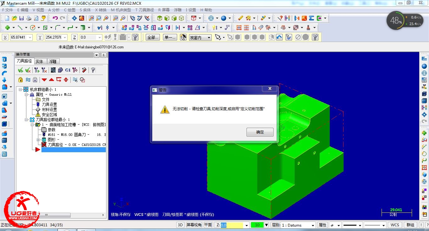Click the 属性 button in status bar

323,225
